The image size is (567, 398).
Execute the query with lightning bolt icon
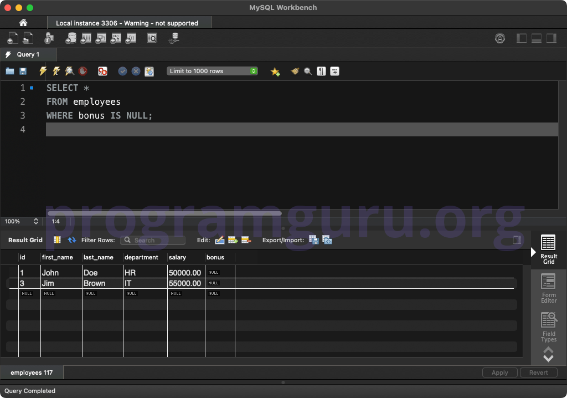[x=43, y=71]
